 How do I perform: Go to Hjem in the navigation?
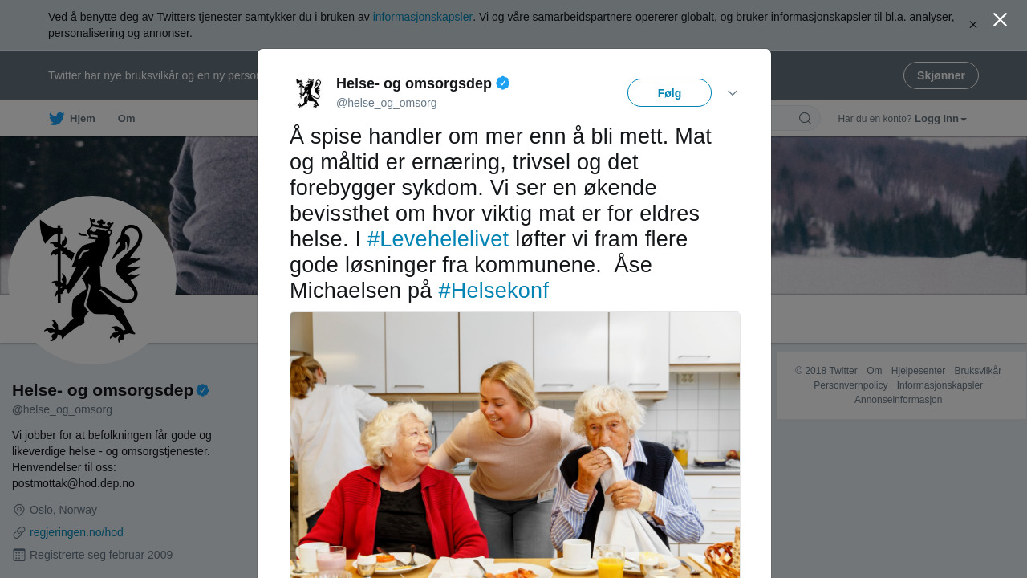pyautogui.click(x=83, y=119)
